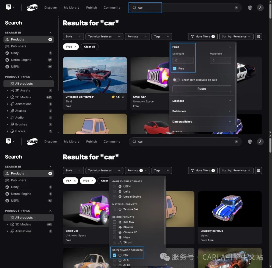This screenshot has width=272, height=268.
Task: Open Style dropdown in upper screenshot
Action: coord(73,36)
